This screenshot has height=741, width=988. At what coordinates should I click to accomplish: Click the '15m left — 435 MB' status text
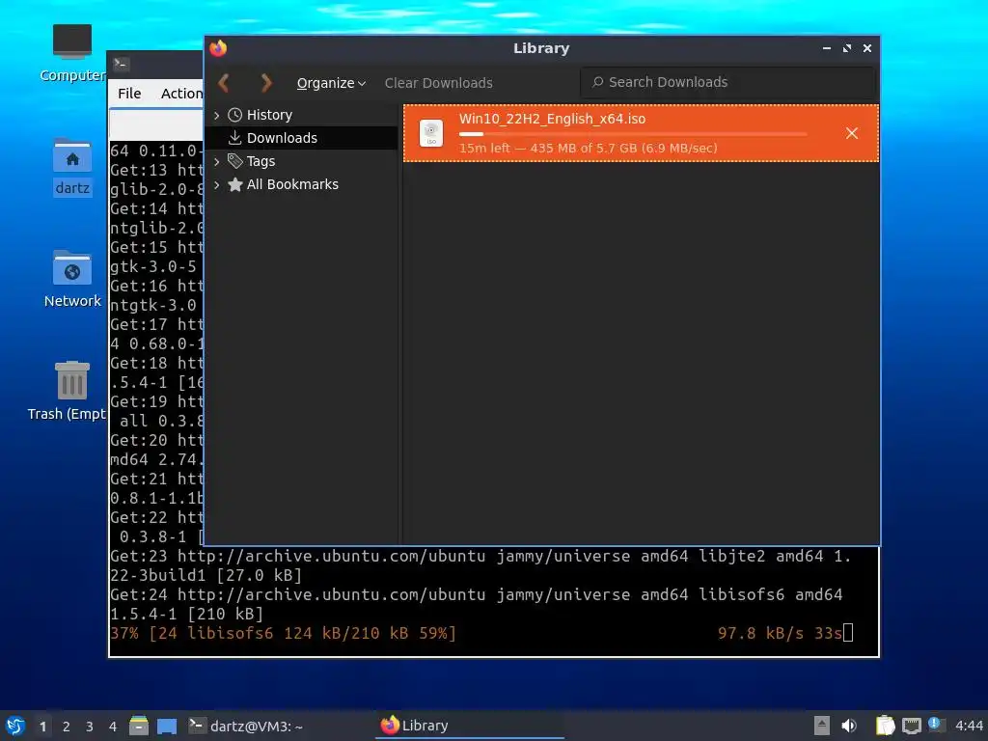[588, 148]
